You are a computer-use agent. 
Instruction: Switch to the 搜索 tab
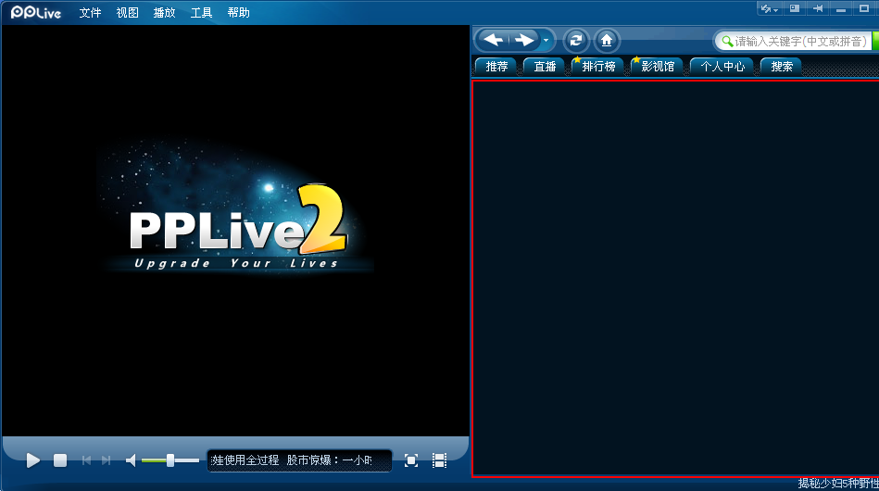coord(782,66)
